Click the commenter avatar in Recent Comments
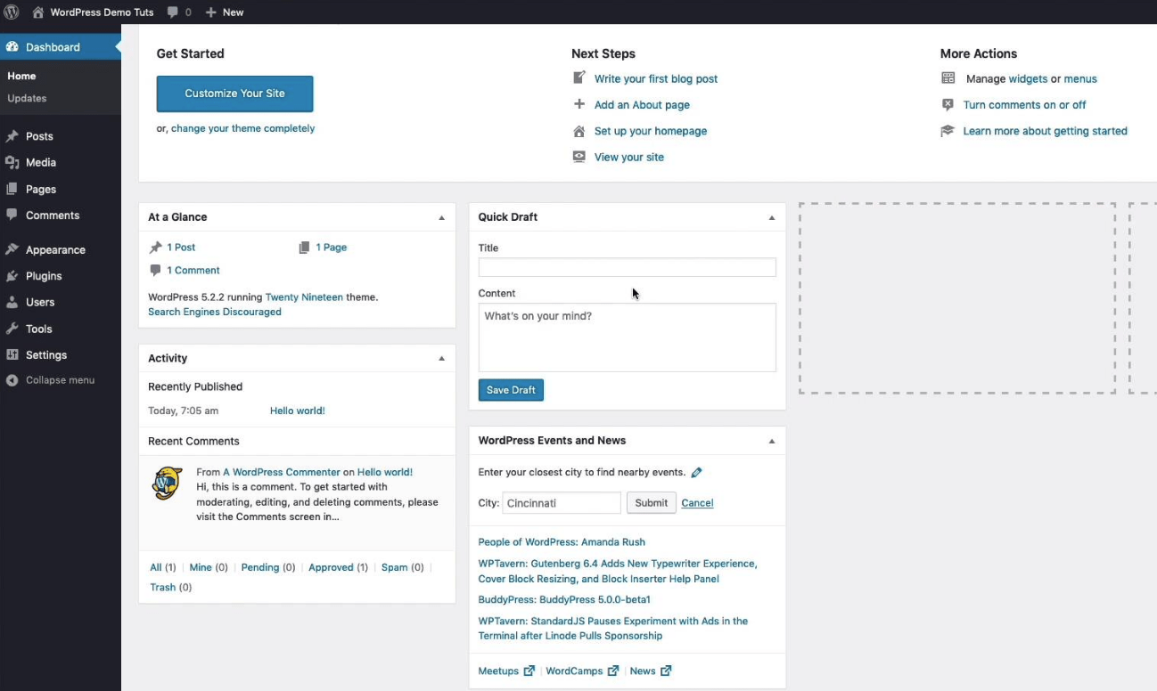The height and width of the screenshot is (691, 1157). pos(167,484)
